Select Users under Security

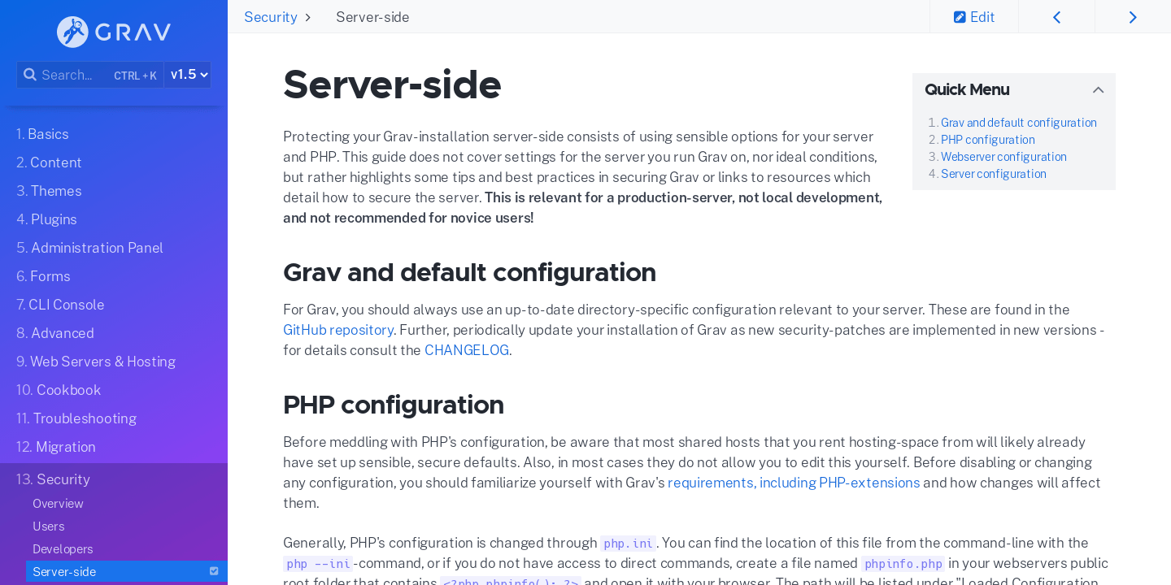[x=48, y=526]
